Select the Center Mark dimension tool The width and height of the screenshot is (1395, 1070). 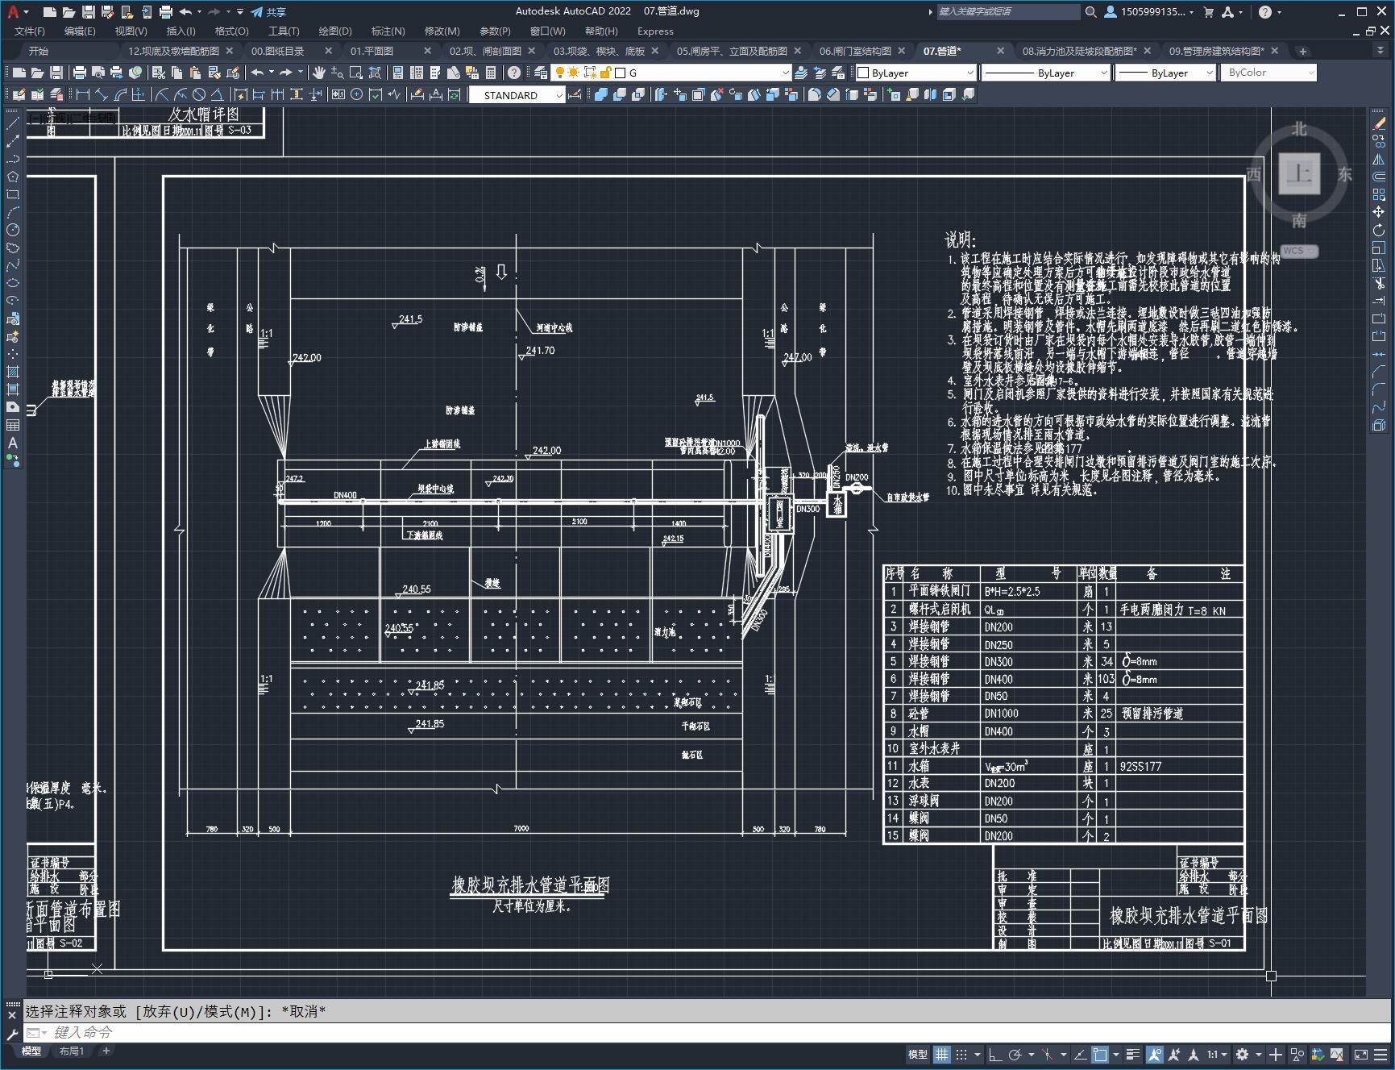(x=356, y=94)
